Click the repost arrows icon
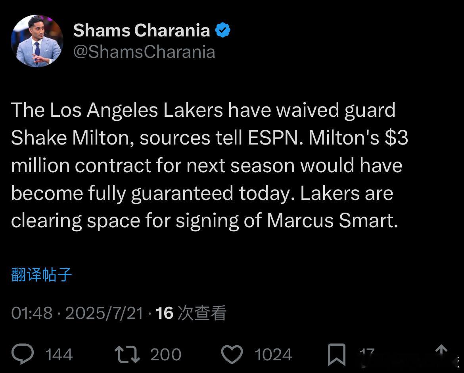Screen dimensions: 464x373 pos(127,354)
